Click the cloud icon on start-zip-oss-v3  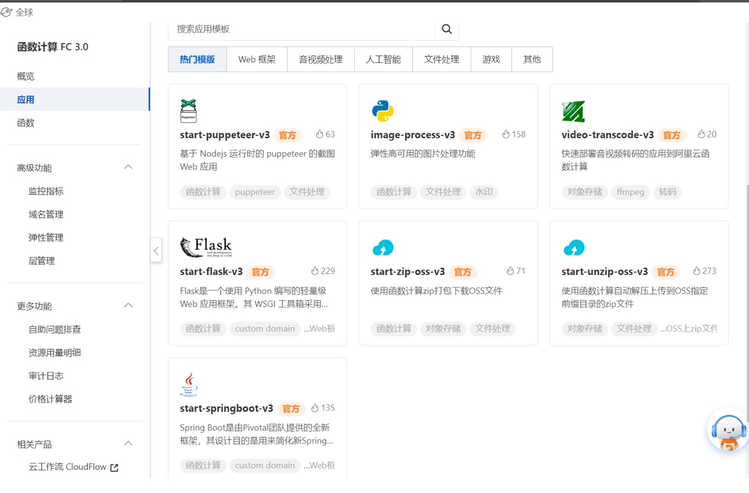(x=383, y=248)
